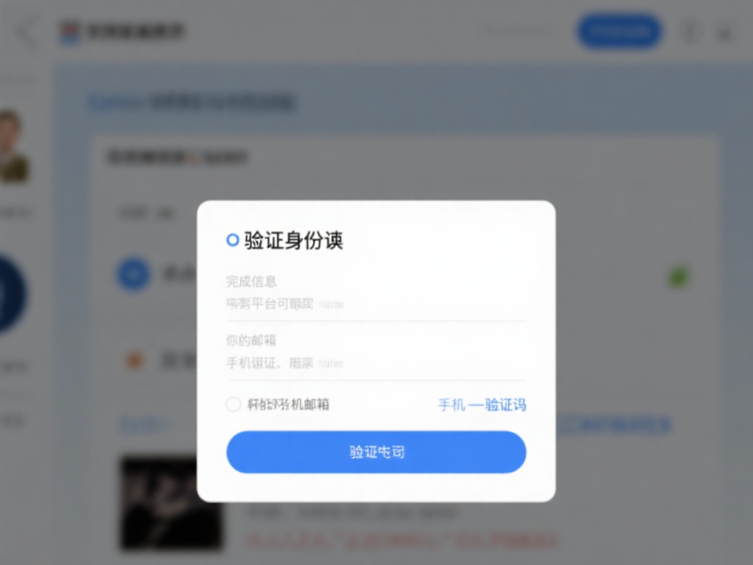Go back using the top-left chevron arrow

point(26,32)
